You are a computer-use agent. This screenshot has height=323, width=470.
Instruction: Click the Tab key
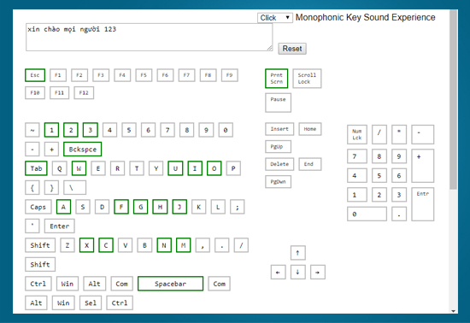(x=36, y=168)
